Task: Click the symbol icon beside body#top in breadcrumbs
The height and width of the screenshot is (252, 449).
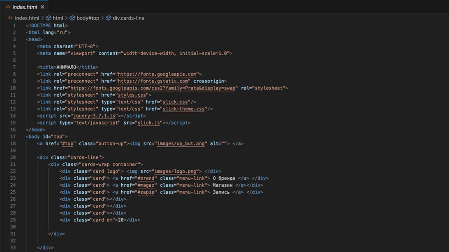Action: pyautogui.click(x=72, y=18)
